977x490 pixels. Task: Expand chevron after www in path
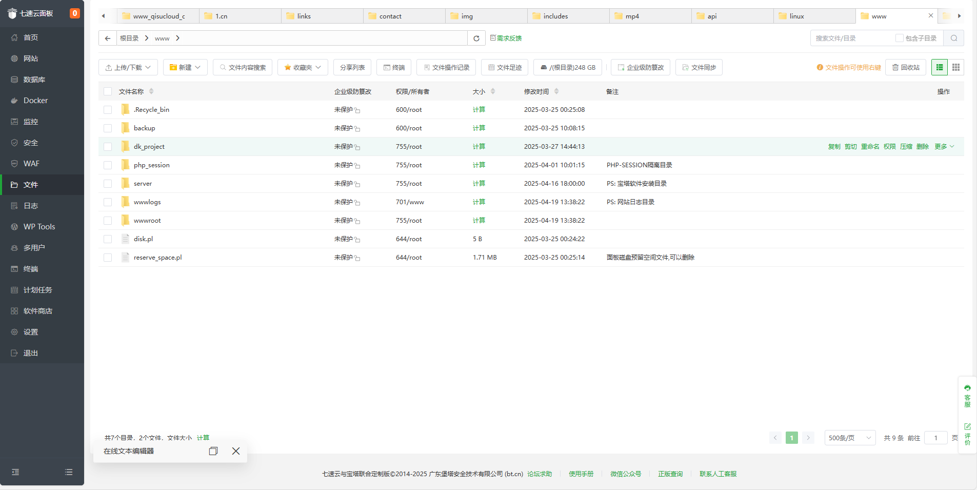tap(177, 38)
